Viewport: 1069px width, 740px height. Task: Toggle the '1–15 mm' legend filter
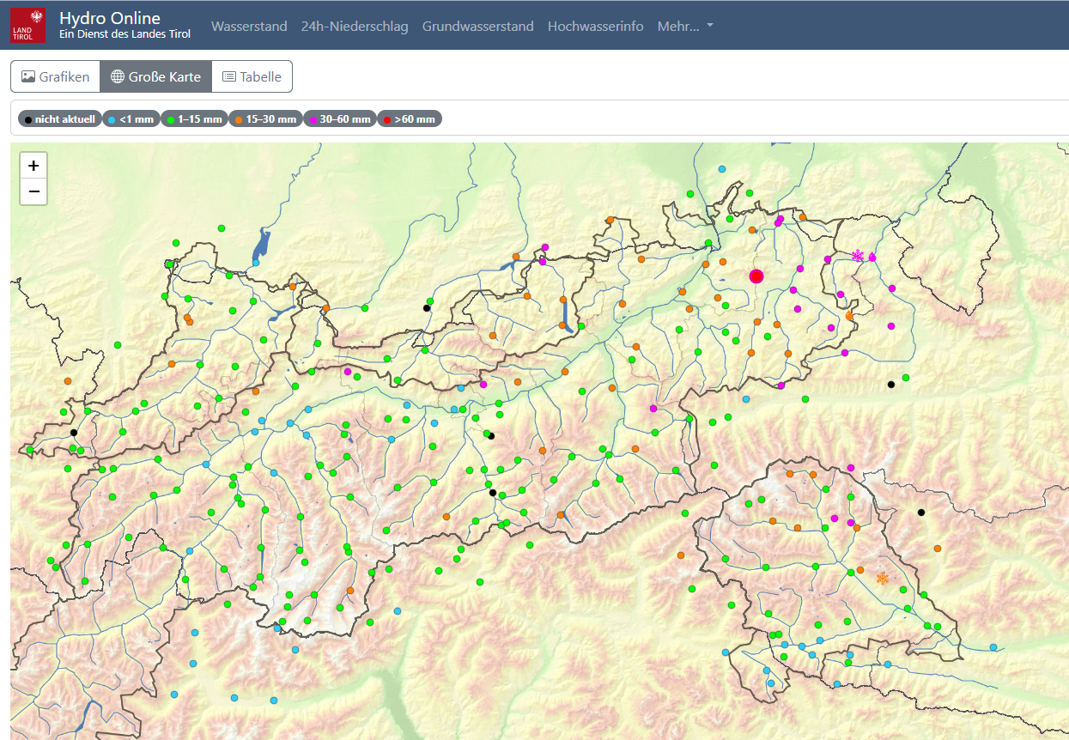click(x=195, y=119)
